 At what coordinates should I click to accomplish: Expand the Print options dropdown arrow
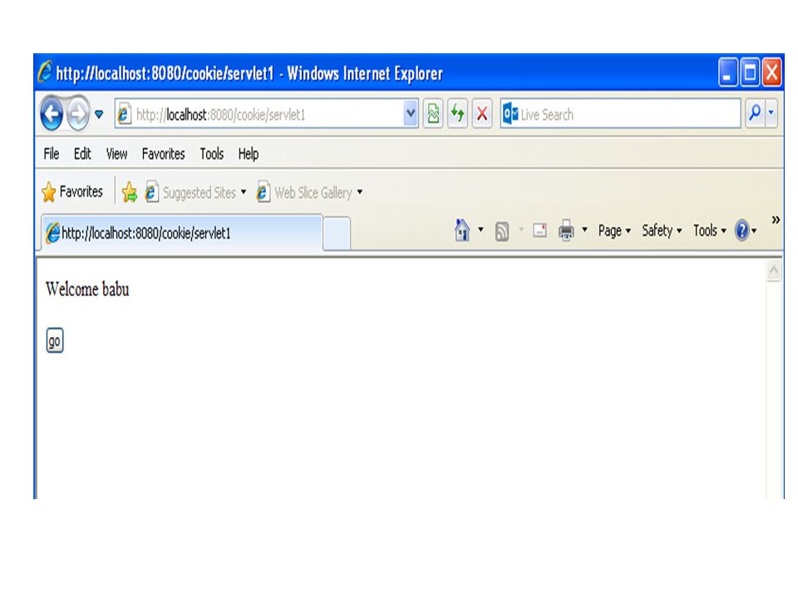point(584,230)
